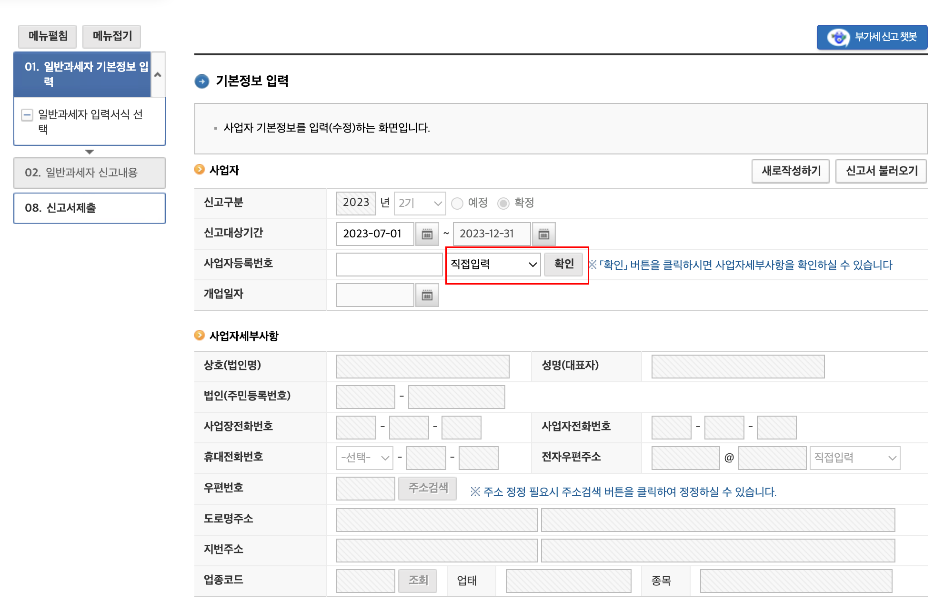The height and width of the screenshot is (613, 944).
Task: Click the 사업자등록번호 input field
Action: tap(389, 265)
